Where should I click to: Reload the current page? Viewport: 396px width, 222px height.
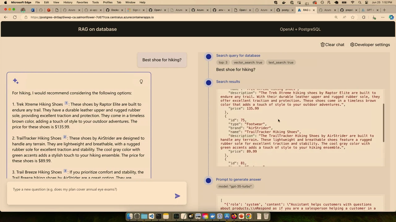coord(15,17)
